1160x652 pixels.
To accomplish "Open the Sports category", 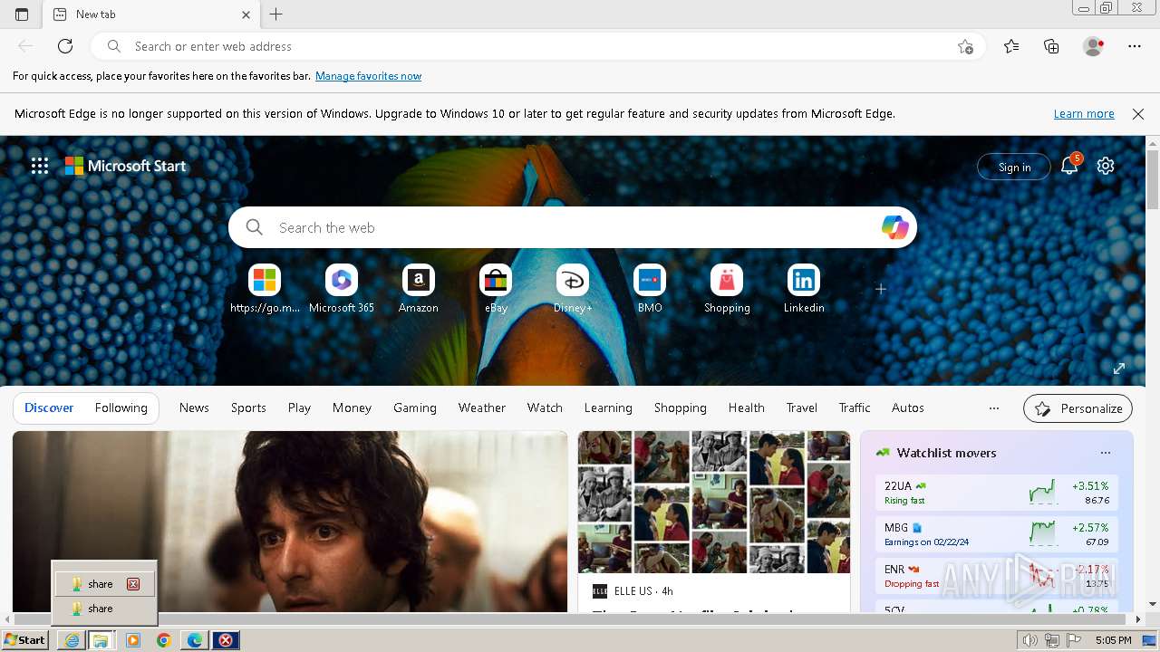I will [248, 408].
